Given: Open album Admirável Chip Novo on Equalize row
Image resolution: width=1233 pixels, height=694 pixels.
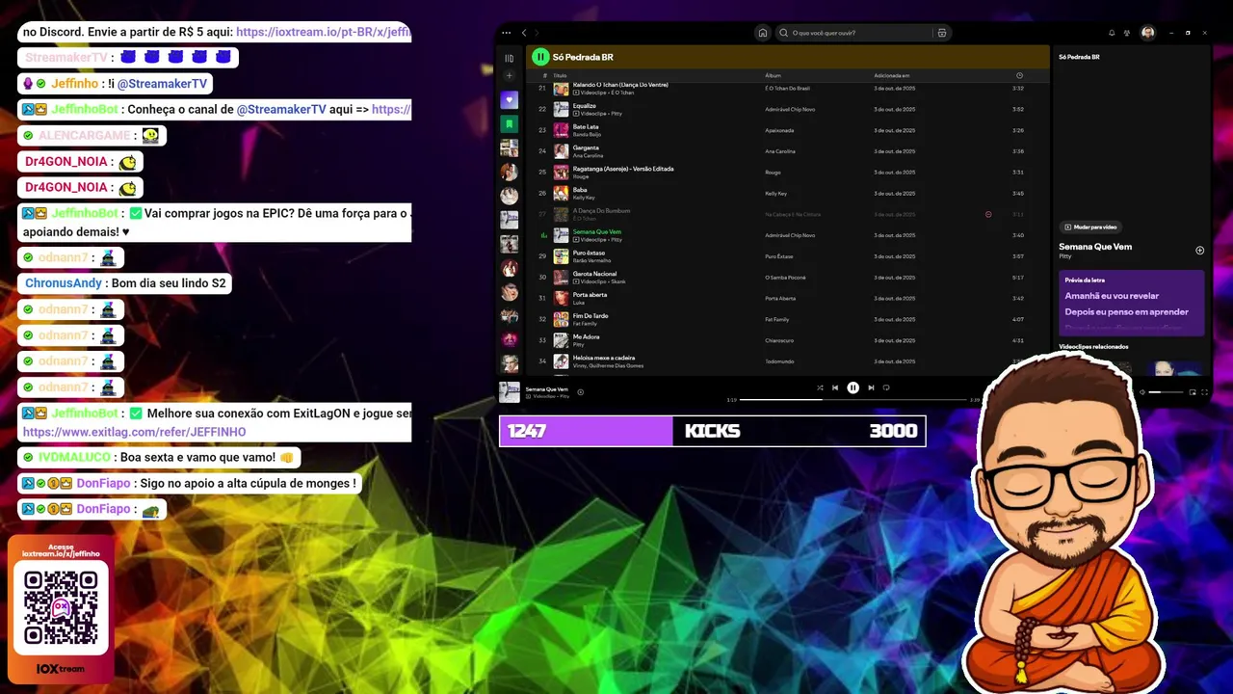Looking at the screenshot, I should tap(790, 109).
